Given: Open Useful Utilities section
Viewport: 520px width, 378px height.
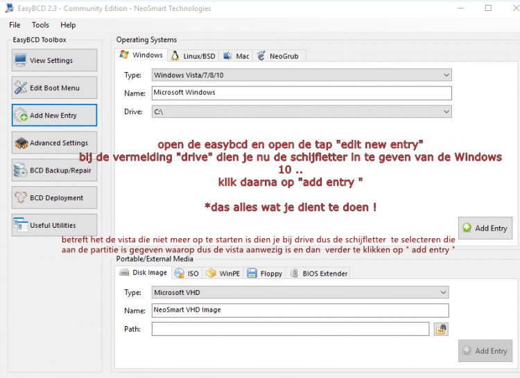Looking at the screenshot, I should (54, 225).
